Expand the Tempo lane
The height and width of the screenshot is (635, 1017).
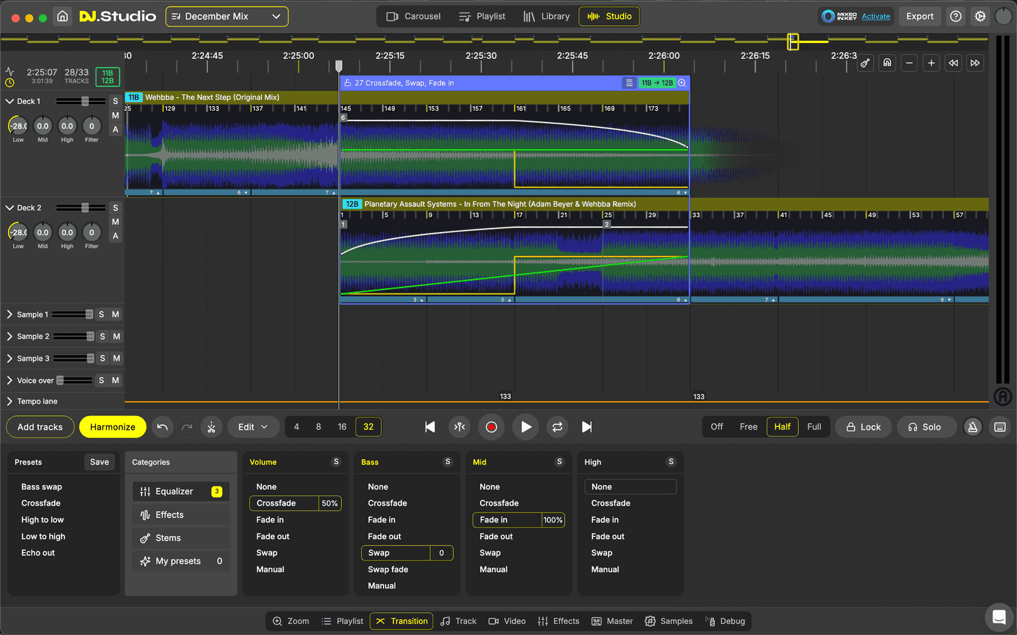(x=10, y=402)
